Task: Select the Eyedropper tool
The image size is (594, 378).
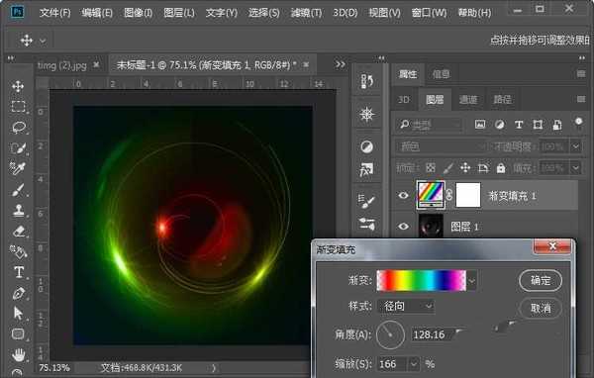Action: pyautogui.click(x=18, y=168)
